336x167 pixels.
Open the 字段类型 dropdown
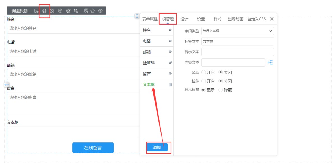coord(237,31)
